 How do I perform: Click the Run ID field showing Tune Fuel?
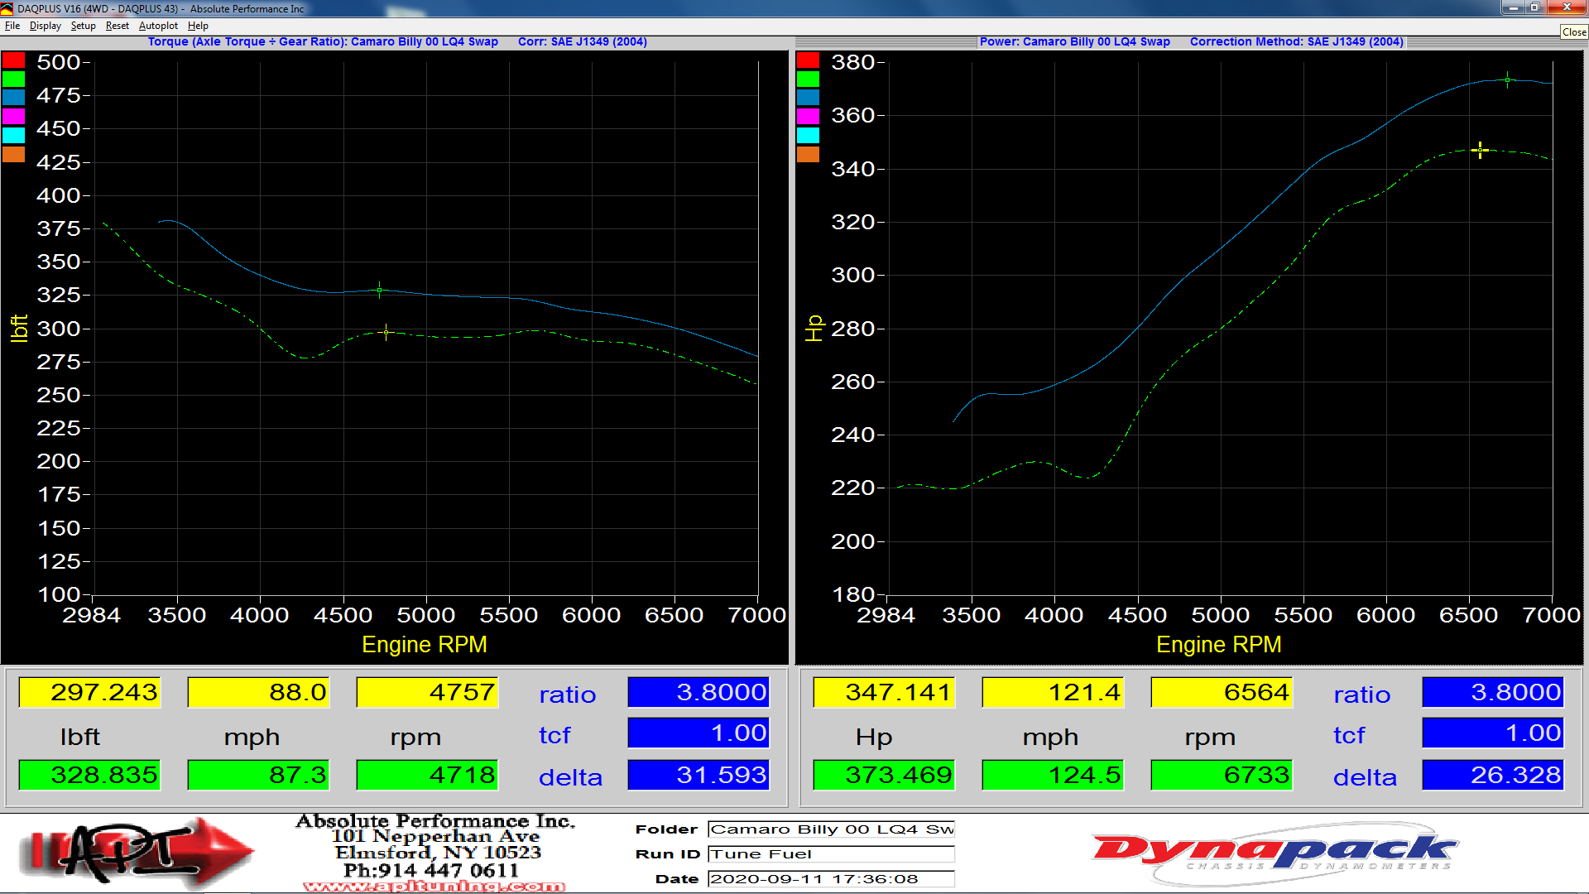tap(831, 854)
